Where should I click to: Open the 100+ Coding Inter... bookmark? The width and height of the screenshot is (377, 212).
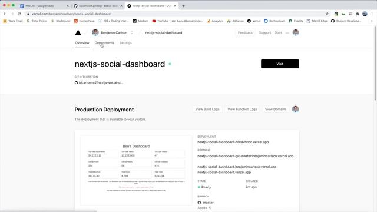(x=114, y=21)
